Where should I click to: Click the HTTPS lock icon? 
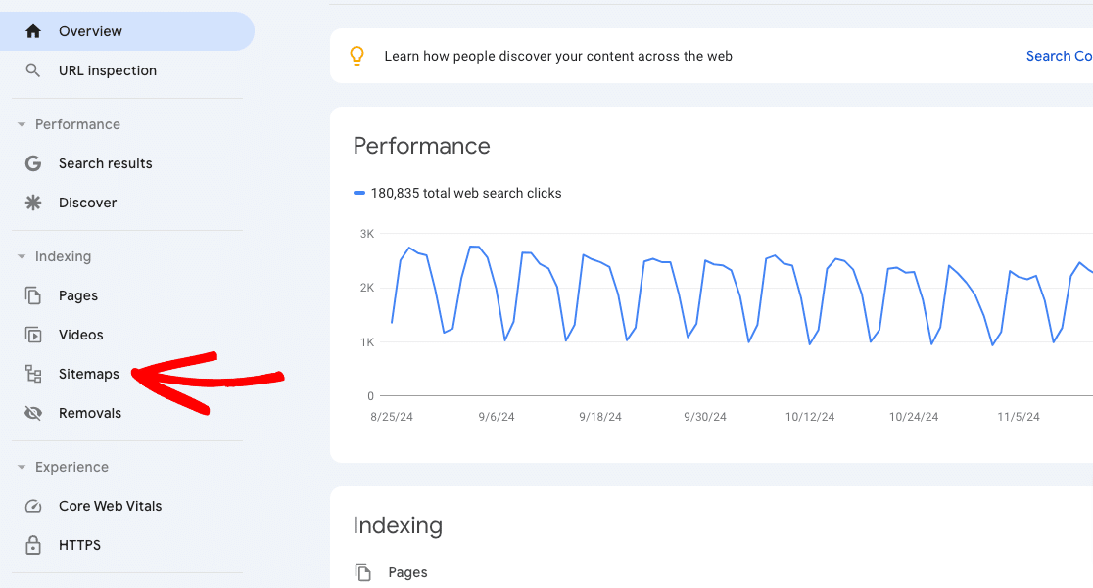point(33,545)
